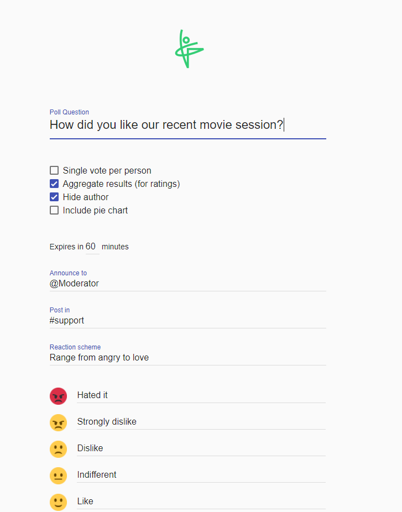Edit the Dislike label field
Screen dimensions: 402x512
tap(201, 448)
